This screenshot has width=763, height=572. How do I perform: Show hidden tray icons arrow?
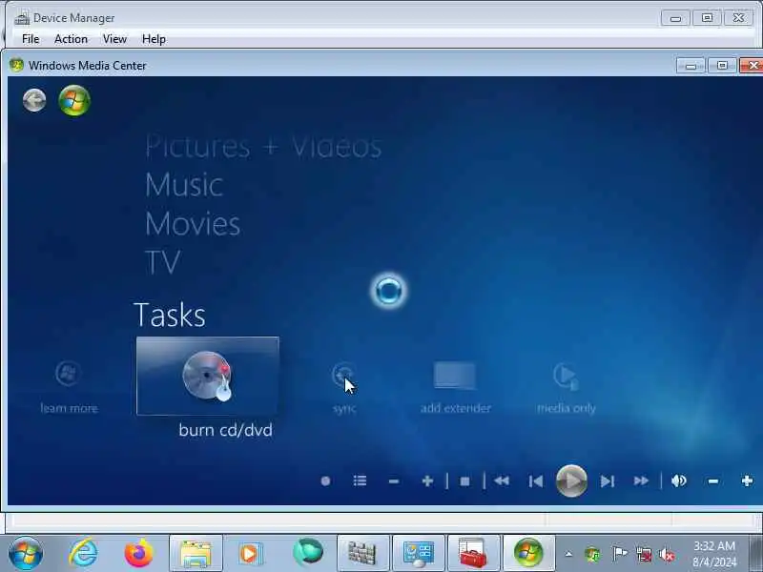(568, 554)
